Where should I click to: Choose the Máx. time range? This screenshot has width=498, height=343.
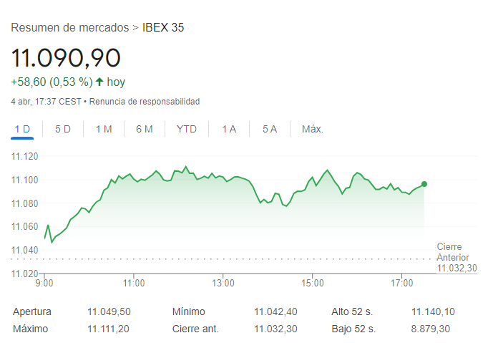(313, 129)
